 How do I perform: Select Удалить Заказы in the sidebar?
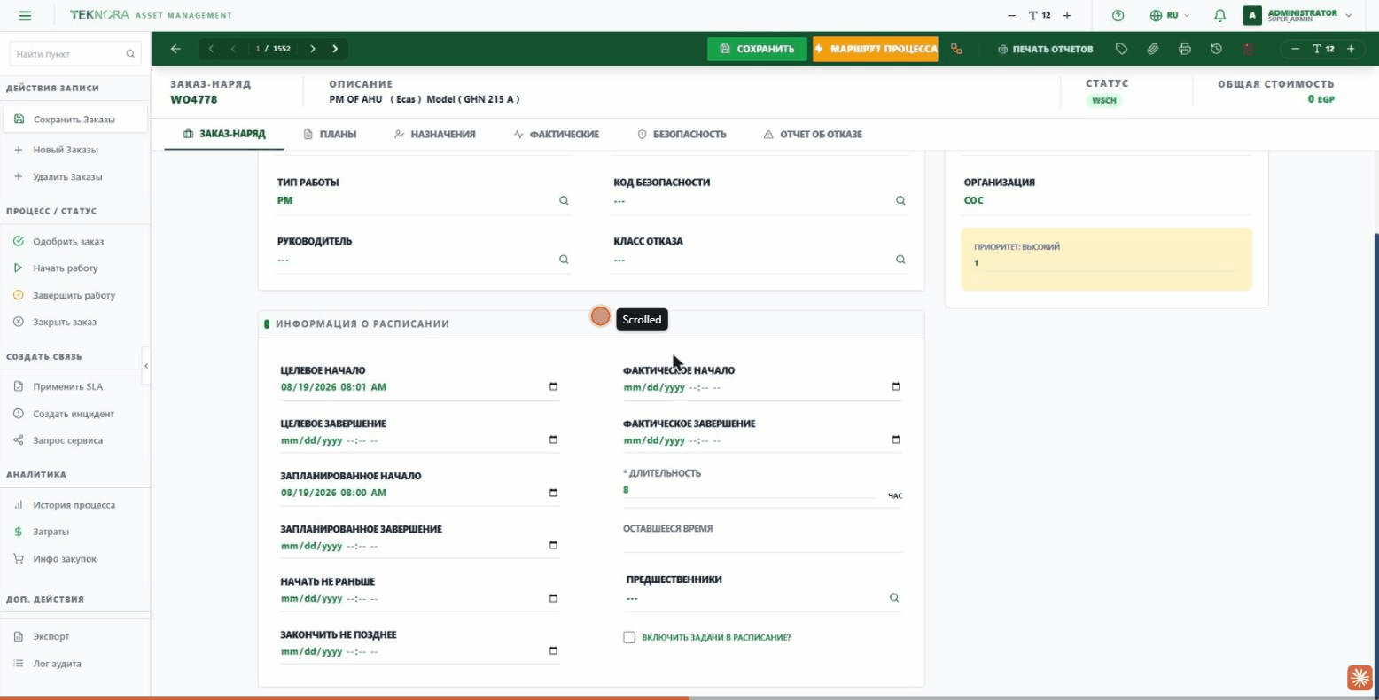tap(67, 176)
